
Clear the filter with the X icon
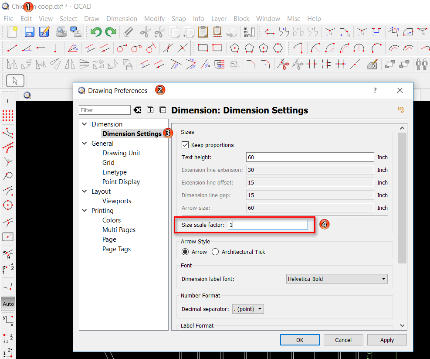(x=138, y=110)
